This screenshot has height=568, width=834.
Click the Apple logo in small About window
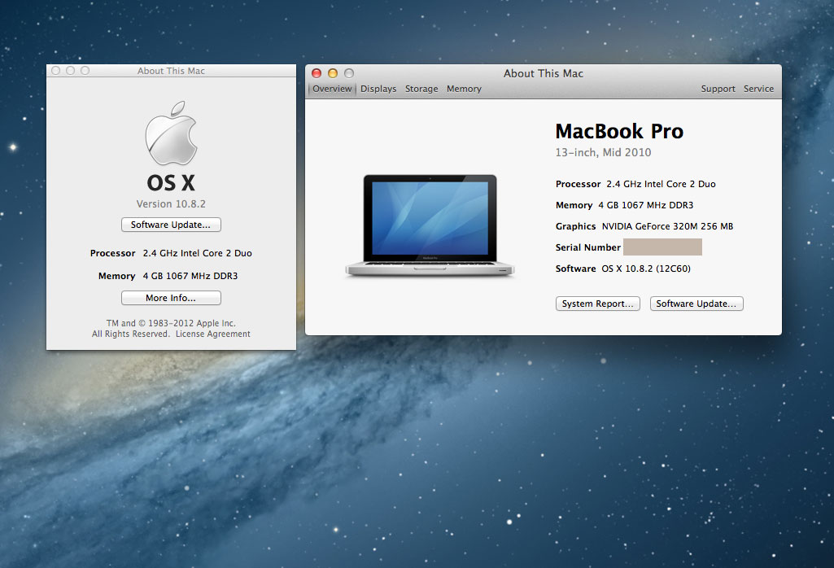click(171, 133)
